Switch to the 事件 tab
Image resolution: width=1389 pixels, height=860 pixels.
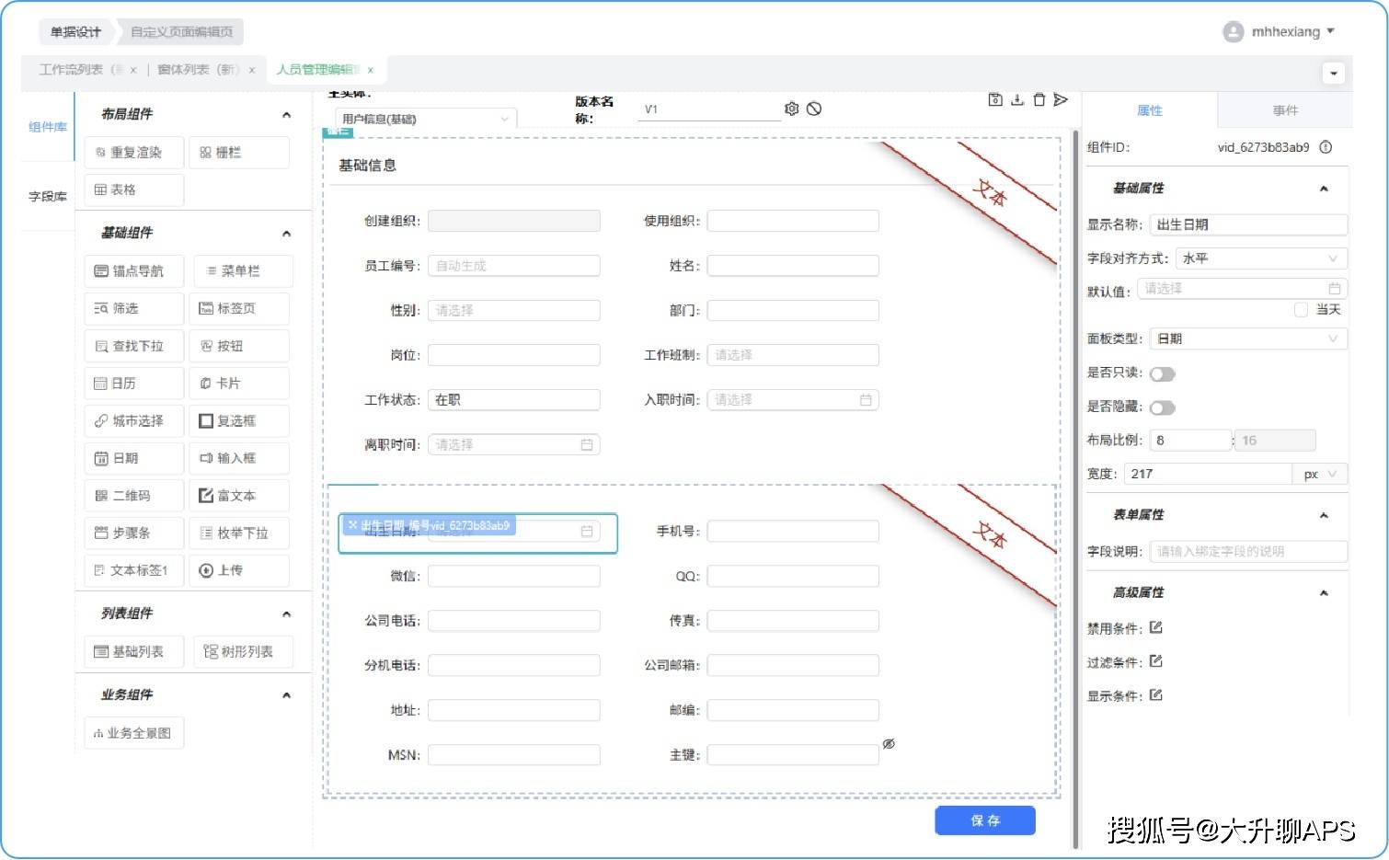[x=1285, y=110]
